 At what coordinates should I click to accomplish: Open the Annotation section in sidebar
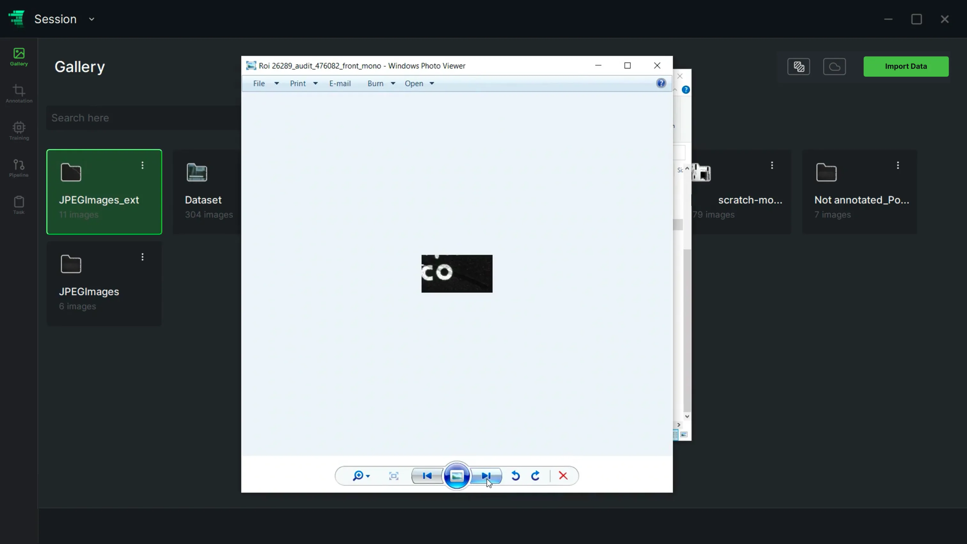click(19, 93)
